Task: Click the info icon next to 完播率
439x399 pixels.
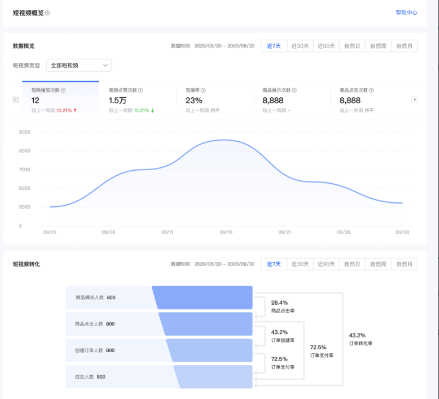Action: tap(203, 90)
